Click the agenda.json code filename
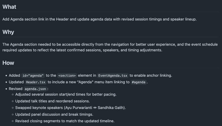The width and height of the screenshot is (222, 126). 36,89
